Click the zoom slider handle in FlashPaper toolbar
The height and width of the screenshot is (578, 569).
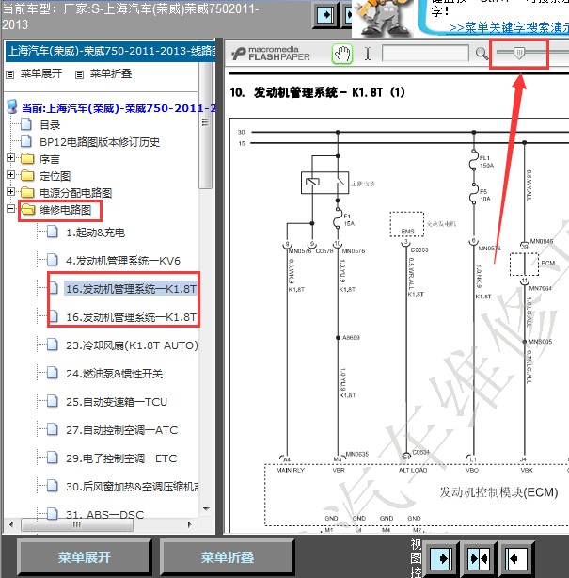[519, 53]
